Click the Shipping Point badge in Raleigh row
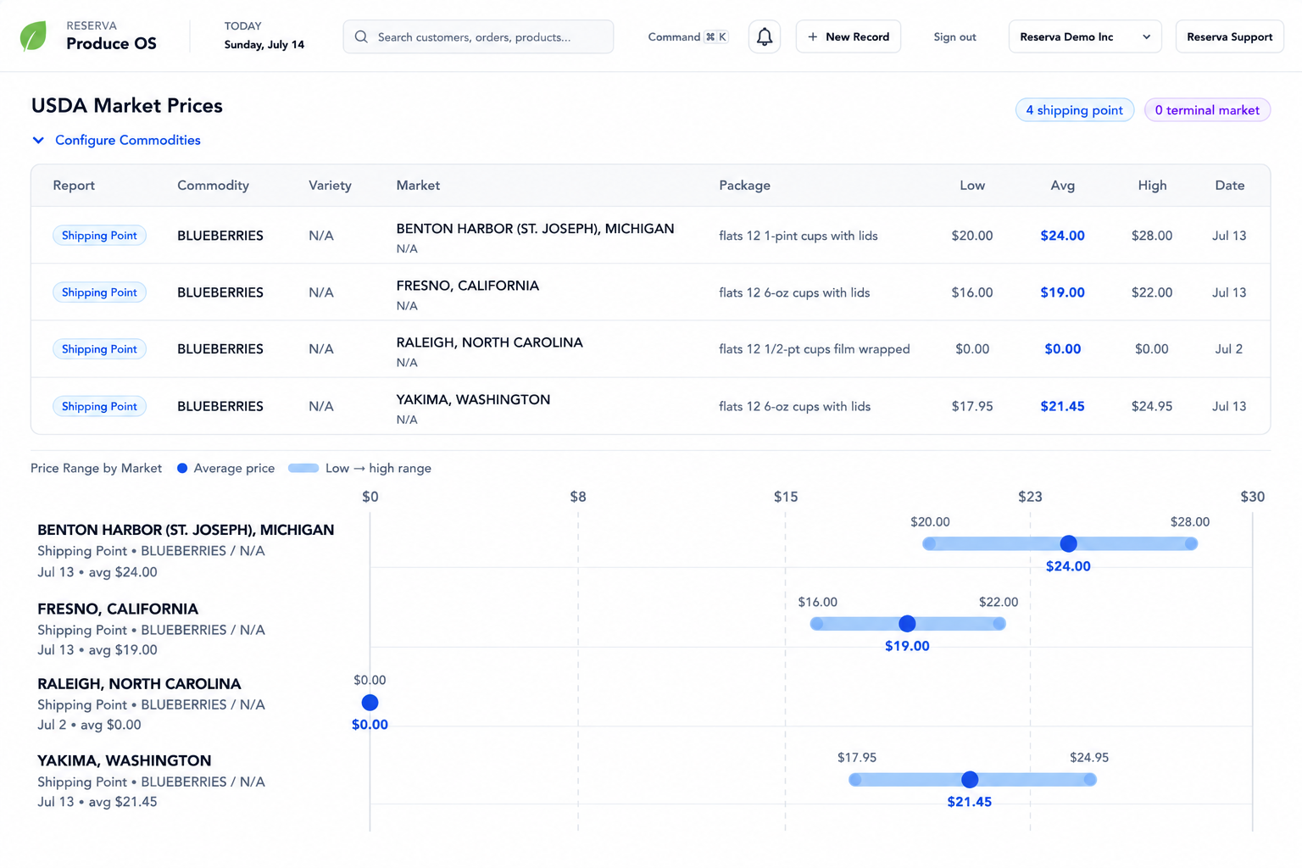The width and height of the screenshot is (1302, 868). click(99, 349)
